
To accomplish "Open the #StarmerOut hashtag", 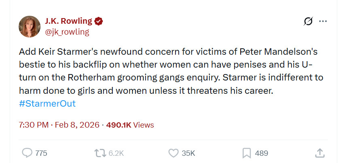I will pos(47,103).
